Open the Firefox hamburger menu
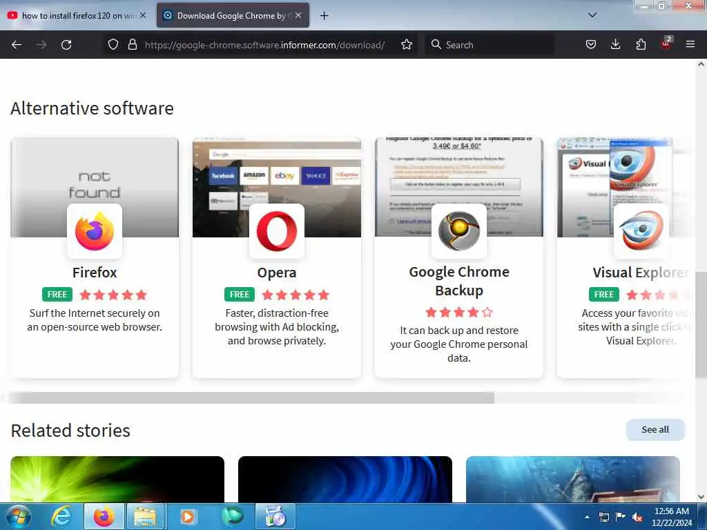This screenshot has height=530, width=707. pos(690,44)
